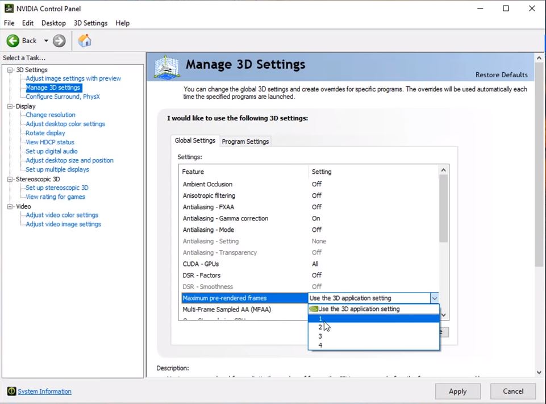Click the Apply button
The height and width of the screenshot is (404, 546).
click(457, 391)
